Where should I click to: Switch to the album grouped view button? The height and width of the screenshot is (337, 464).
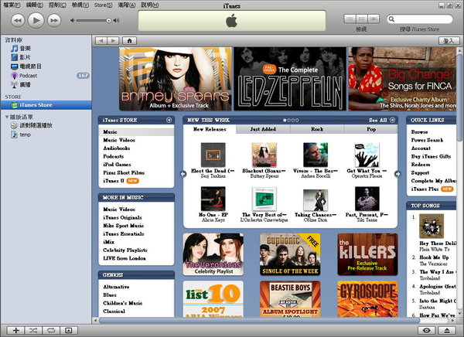pyautogui.click(x=362, y=19)
